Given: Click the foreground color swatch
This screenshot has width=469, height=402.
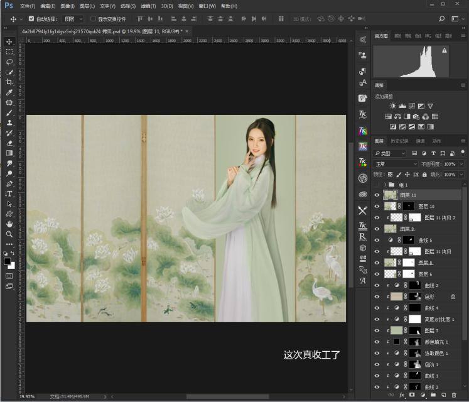Looking at the screenshot, I should click(x=8, y=261).
